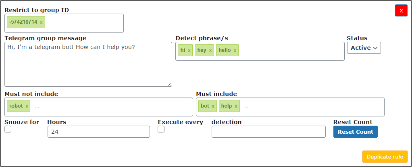This screenshot has height=167, width=412.
Task: Delete the 'robot' must-not-include tag
Action: 27,106
